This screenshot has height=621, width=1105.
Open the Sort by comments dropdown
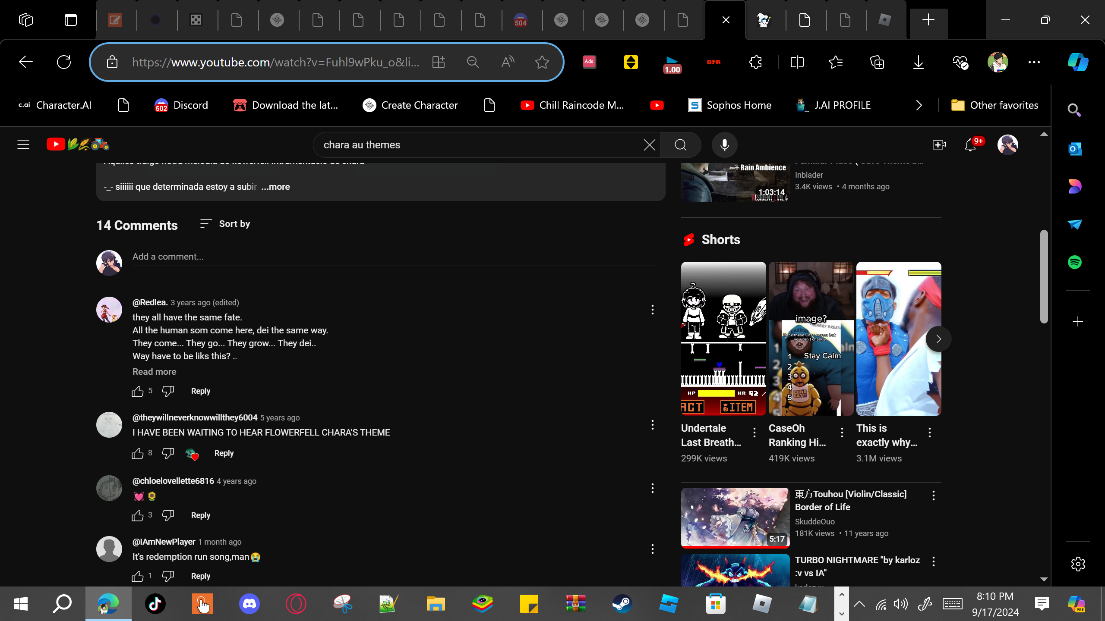(x=225, y=224)
